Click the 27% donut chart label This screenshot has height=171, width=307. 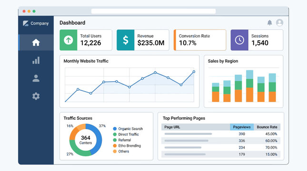pyautogui.click(x=70, y=154)
